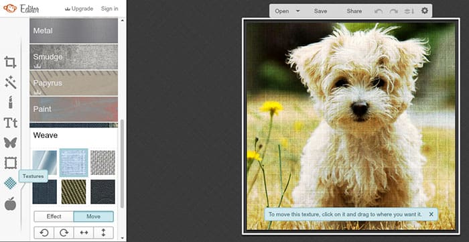Viewport: 469px width, 242px height.
Task: Click the puppy photo on canvas
Action: click(x=350, y=125)
